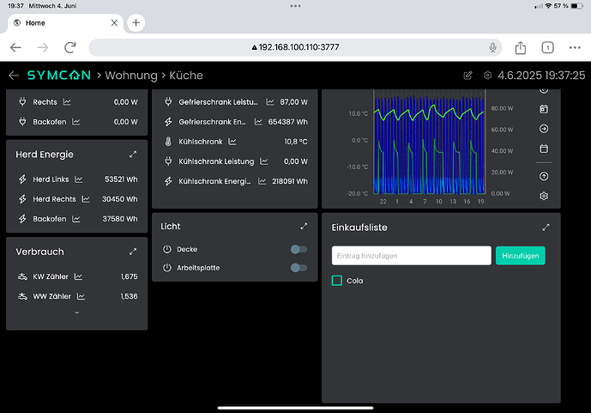
Task: Open the chart for Backofen energy (37580 Wh)
Action: click(76, 219)
